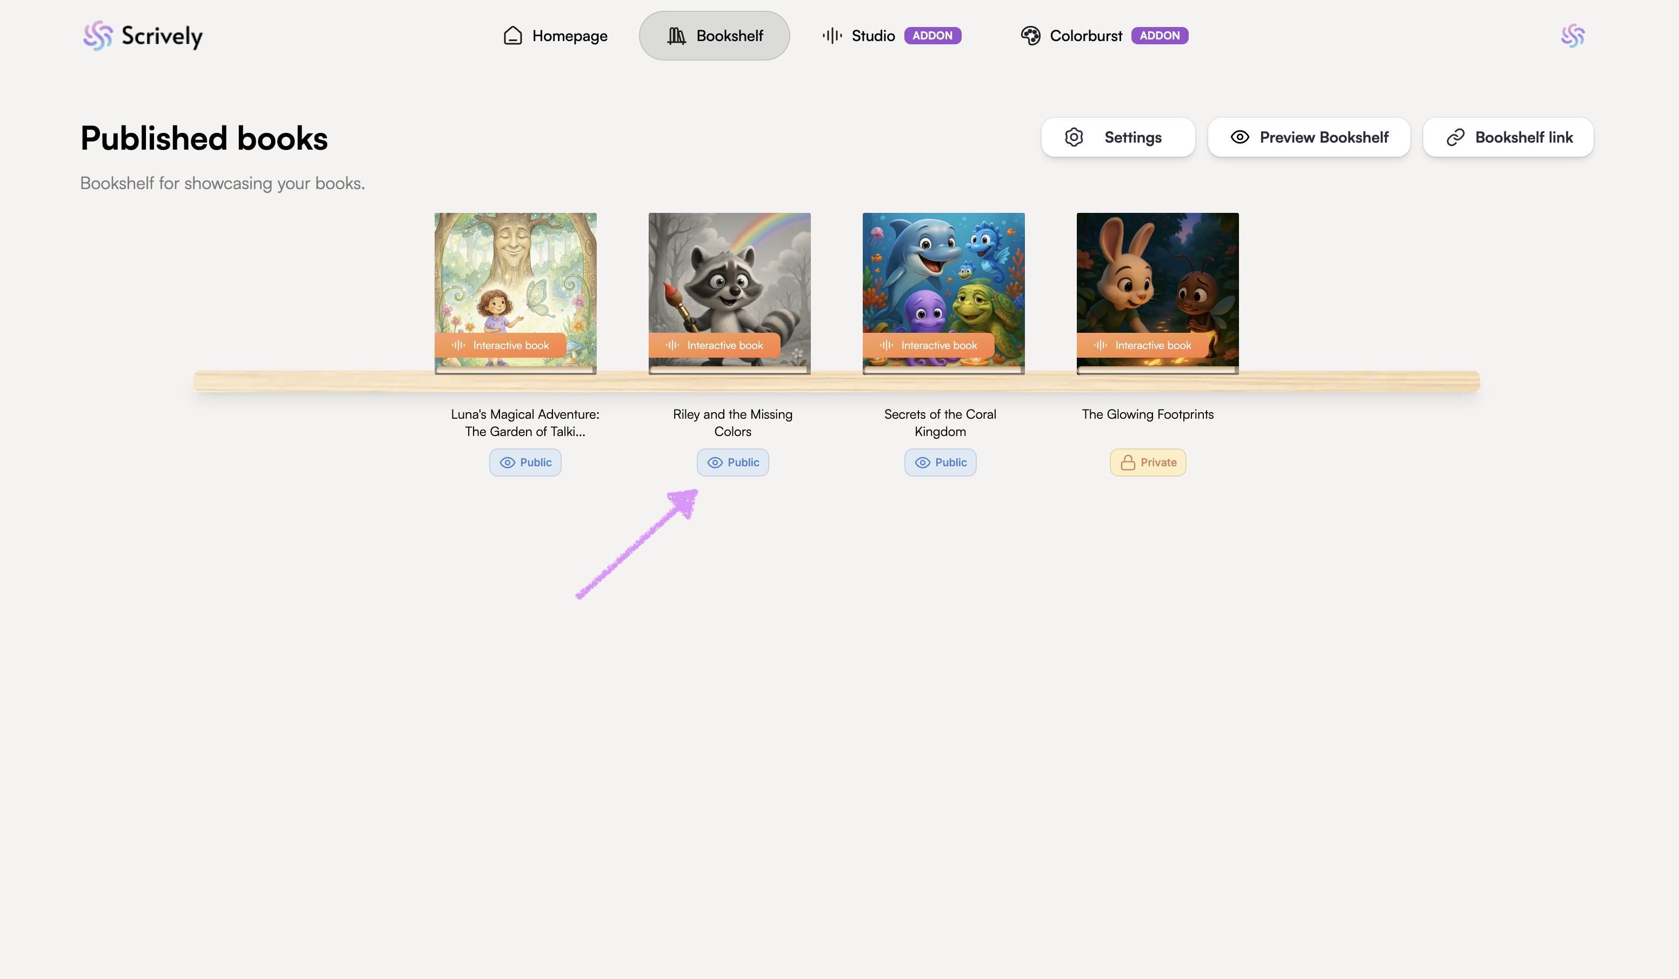Click the Settings gear icon

coord(1074,137)
